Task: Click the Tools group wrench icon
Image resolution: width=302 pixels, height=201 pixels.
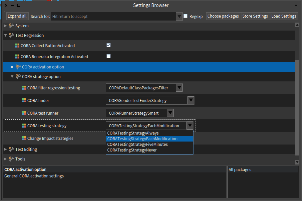Action: (x=11, y=159)
